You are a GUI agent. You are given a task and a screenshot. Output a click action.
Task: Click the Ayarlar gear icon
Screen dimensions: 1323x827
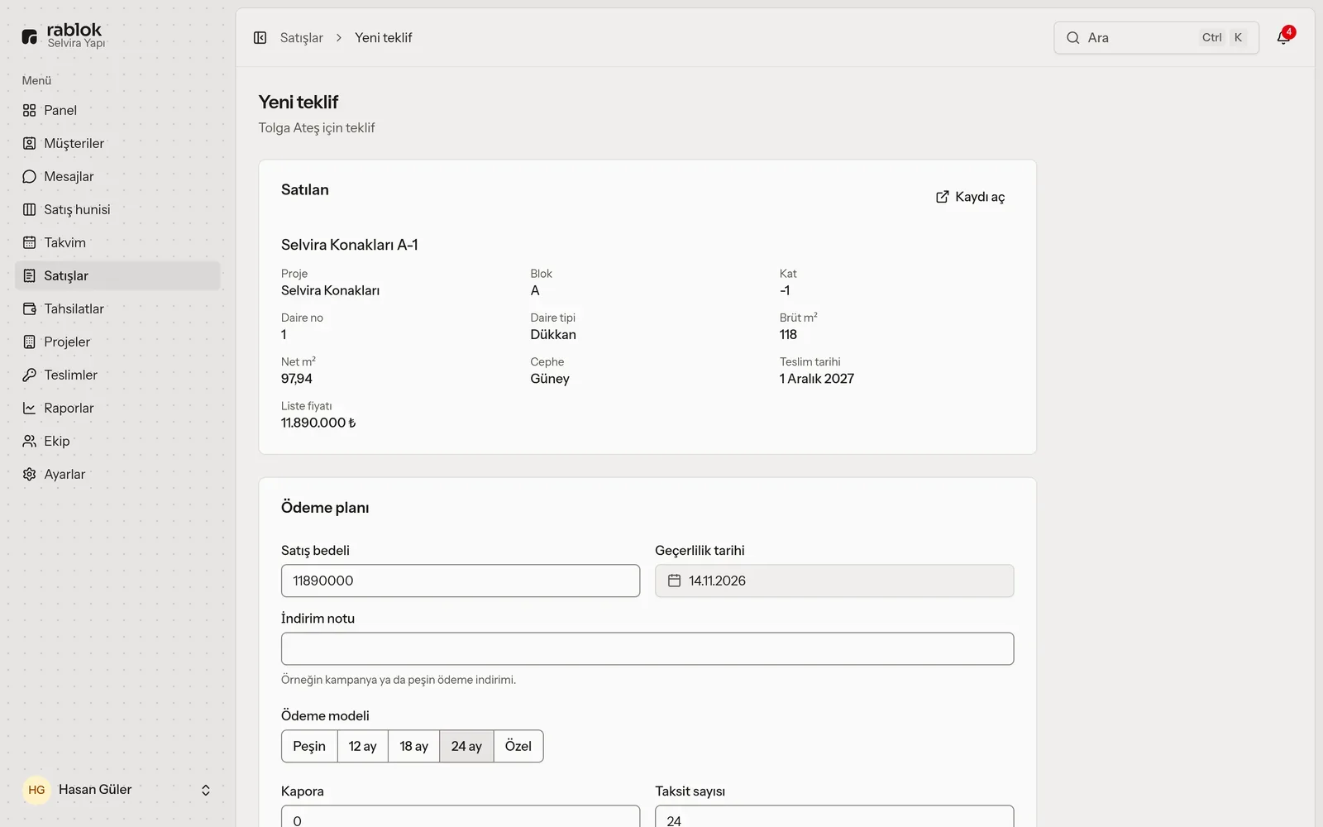30,474
